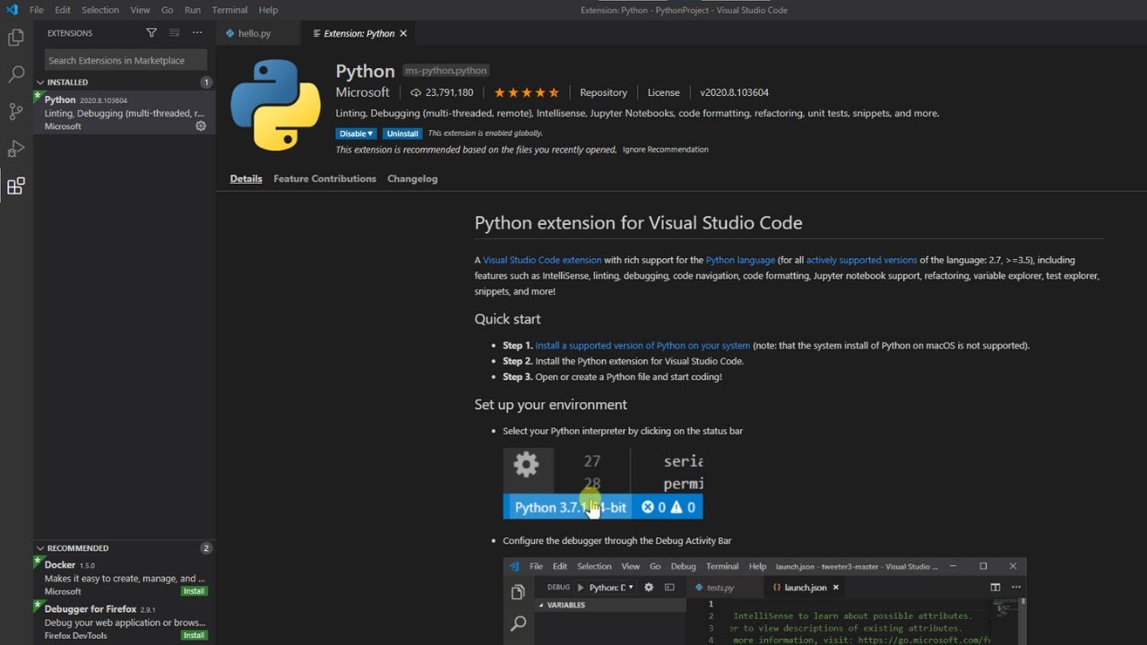1147x645 pixels.
Task: Click the clear extensions search results icon
Action: [174, 33]
